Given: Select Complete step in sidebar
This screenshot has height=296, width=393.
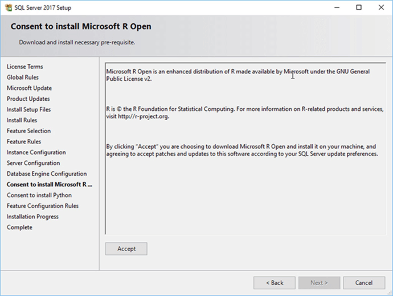Looking at the screenshot, I should click(19, 227).
